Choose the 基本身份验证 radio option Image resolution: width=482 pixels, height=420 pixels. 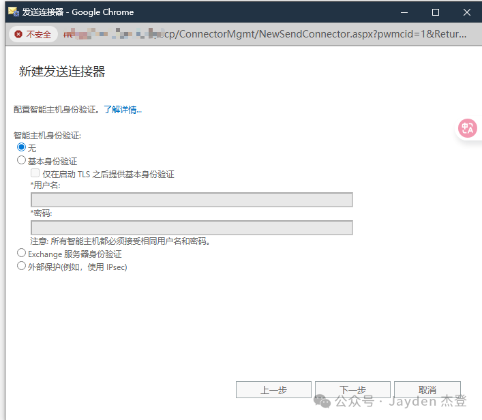point(21,161)
